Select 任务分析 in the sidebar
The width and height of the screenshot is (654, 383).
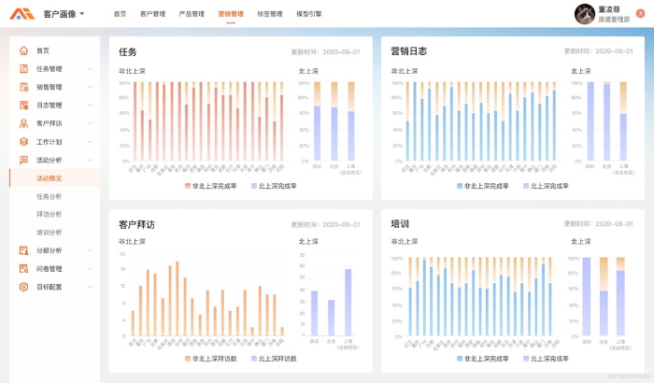[50, 196]
